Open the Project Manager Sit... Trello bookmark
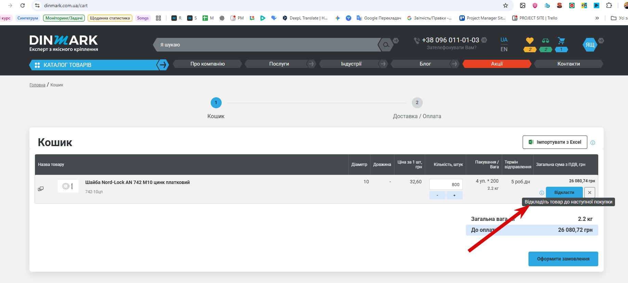Screen dimensions: 628x283 (483, 18)
